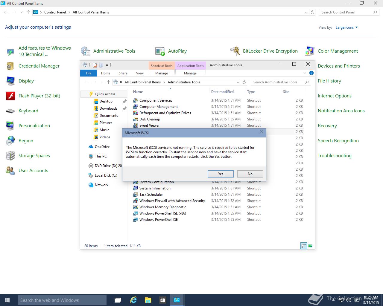Open the File History link
The width and height of the screenshot is (383, 306).
[x=329, y=81]
